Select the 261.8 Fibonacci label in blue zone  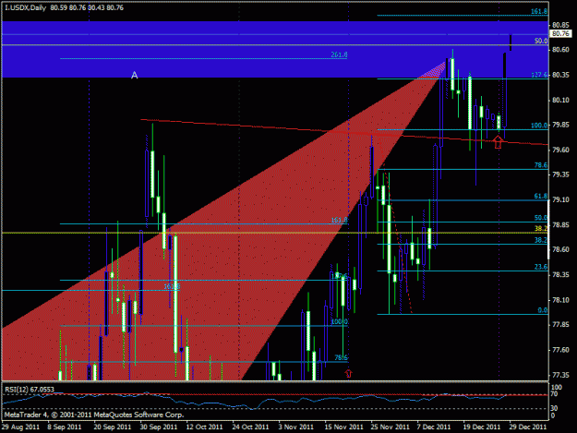pos(339,54)
